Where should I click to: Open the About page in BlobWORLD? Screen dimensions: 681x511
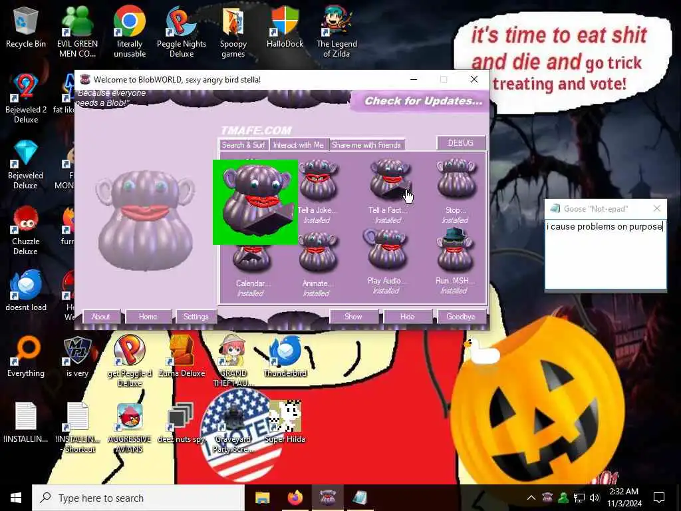[x=101, y=317]
